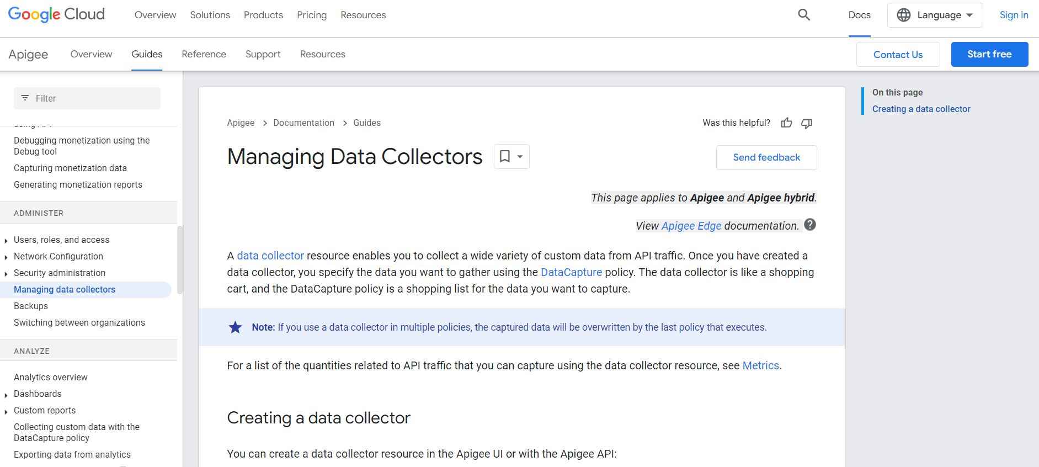Jump to Creating a data collector section
Image resolution: width=1039 pixels, height=467 pixels.
point(921,109)
